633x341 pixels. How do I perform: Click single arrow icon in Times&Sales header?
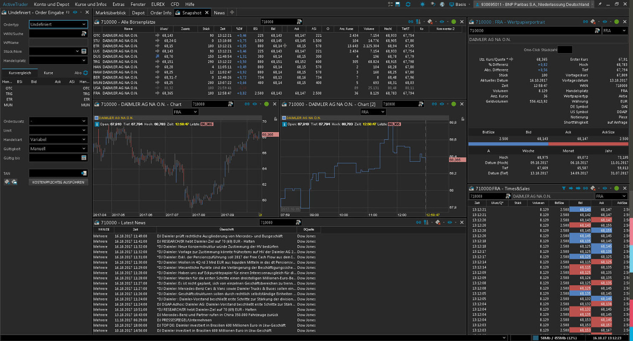tap(571, 188)
